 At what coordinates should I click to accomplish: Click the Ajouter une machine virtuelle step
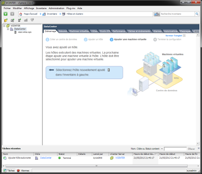pyautogui.click(x=130, y=40)
